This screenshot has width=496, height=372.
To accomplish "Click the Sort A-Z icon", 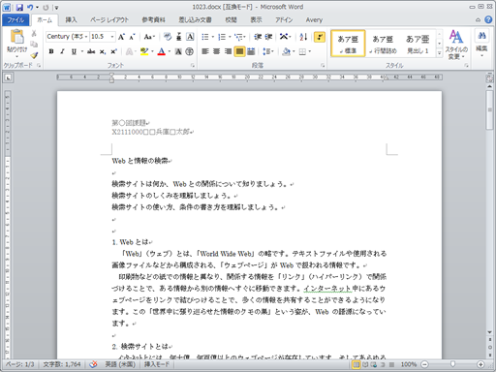I will click(x=303, y=37).
